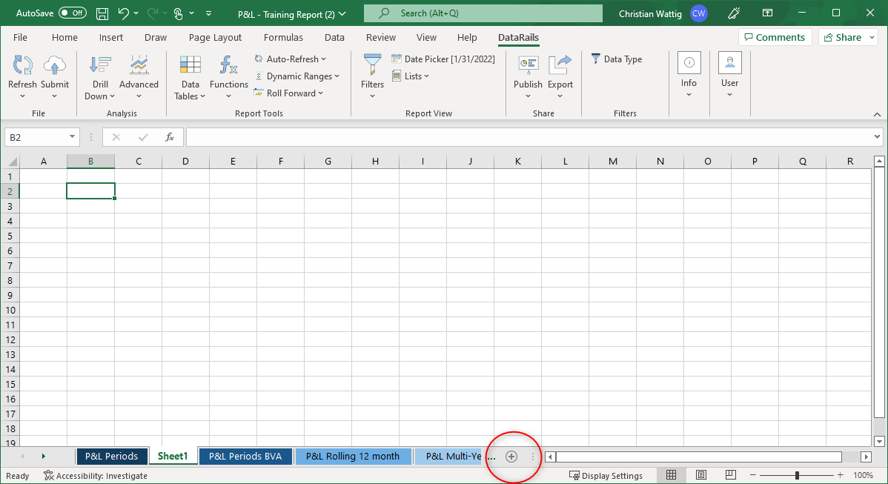Open the Functions fx tool
This screenshot has width=888, height=484.
click(x=228, y=78)
